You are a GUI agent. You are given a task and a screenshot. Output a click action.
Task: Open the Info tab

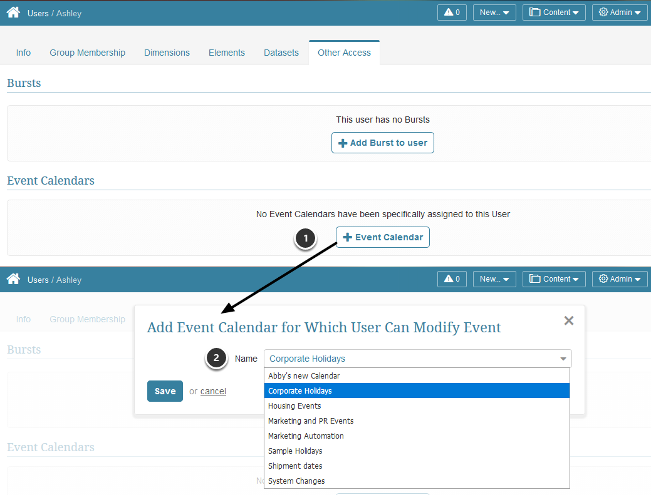(x=23, y=53)
